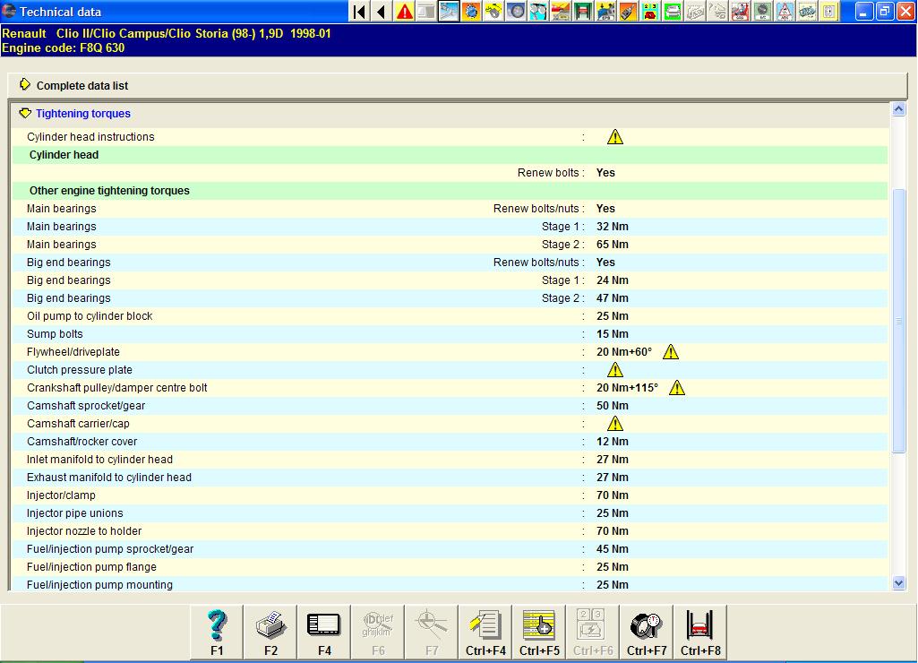Open the red warning triangle toolbar icon
Image resolution: width=918 pixels, height=663 pixels.
404,11
